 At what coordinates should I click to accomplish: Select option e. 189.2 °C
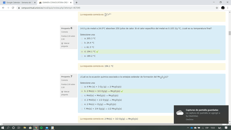click(82, 56)
